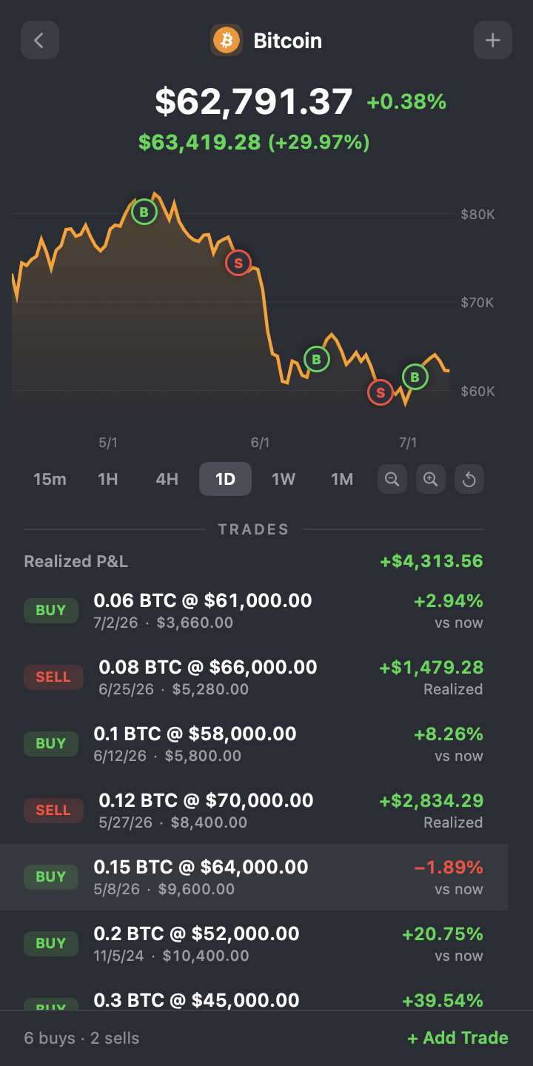Select the 0.08 BTC sell at $66,000 trade

(254, 677)
